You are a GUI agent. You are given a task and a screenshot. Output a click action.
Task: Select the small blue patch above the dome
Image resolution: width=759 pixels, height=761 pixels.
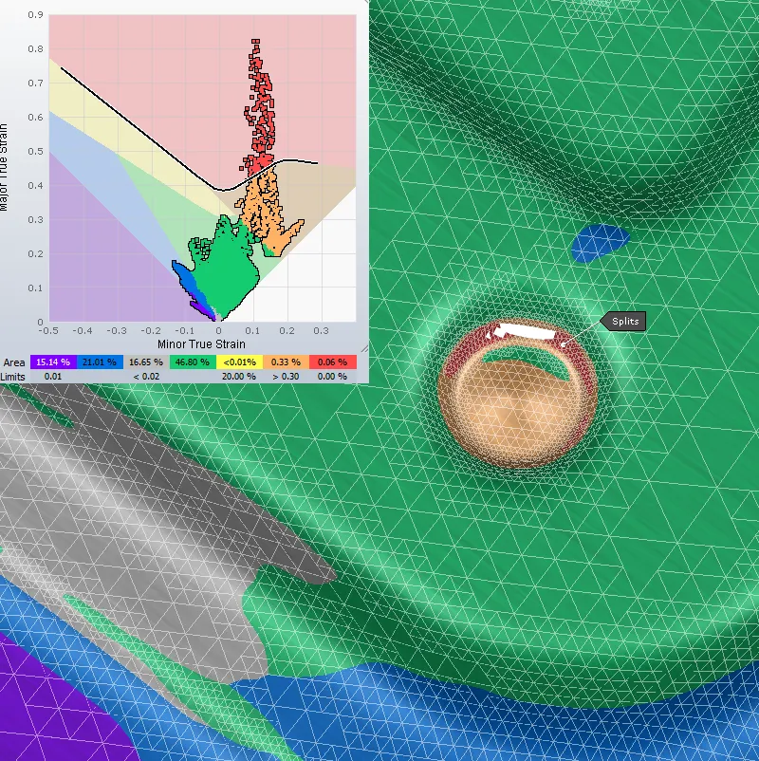(x=600, y=243)
